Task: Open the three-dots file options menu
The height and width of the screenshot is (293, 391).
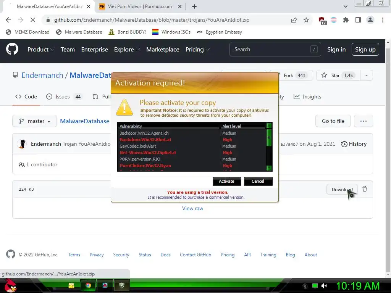Action: (x=364, y=121)
